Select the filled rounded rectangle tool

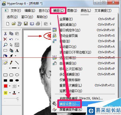pyautogui.click(x=11, y=81)
